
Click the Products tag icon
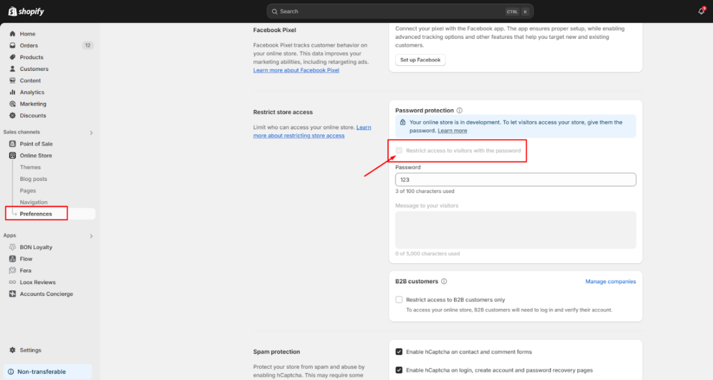pyautogui.click(x=13, y=57)
